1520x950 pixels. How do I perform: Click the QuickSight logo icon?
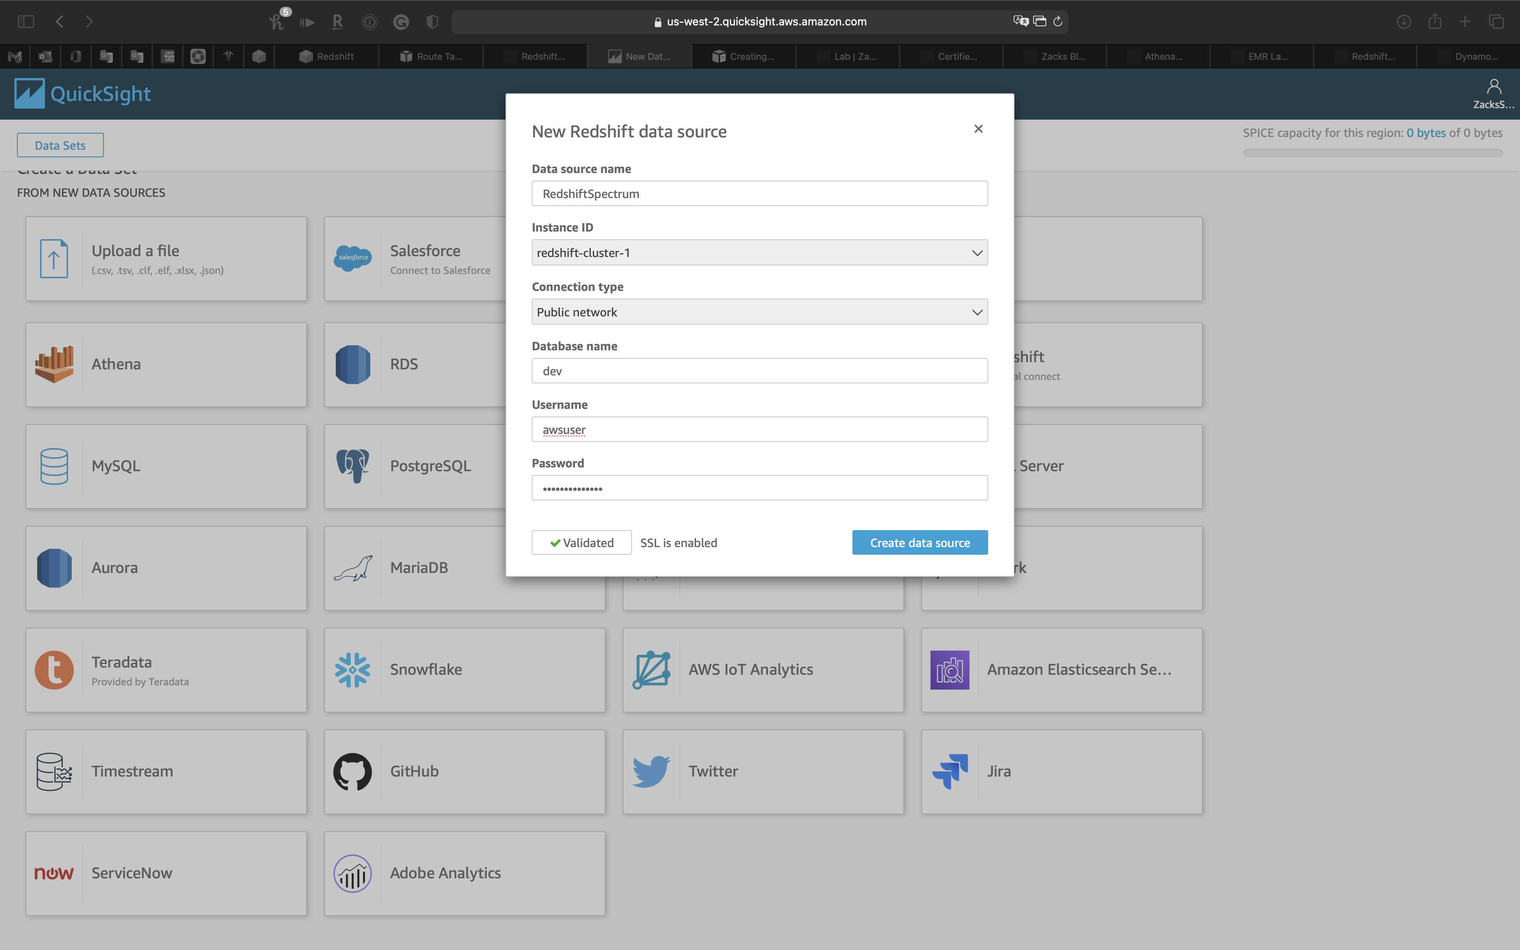click(x=29, y=94)
